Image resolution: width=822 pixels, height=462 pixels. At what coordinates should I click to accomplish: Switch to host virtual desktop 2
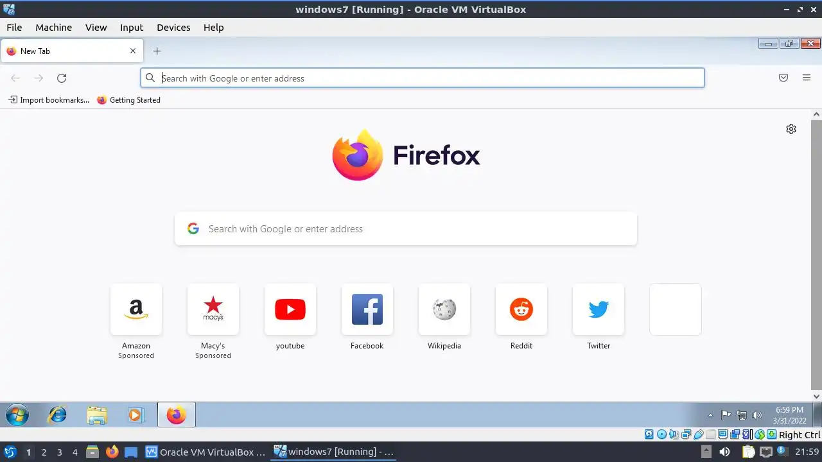[44, 452]
